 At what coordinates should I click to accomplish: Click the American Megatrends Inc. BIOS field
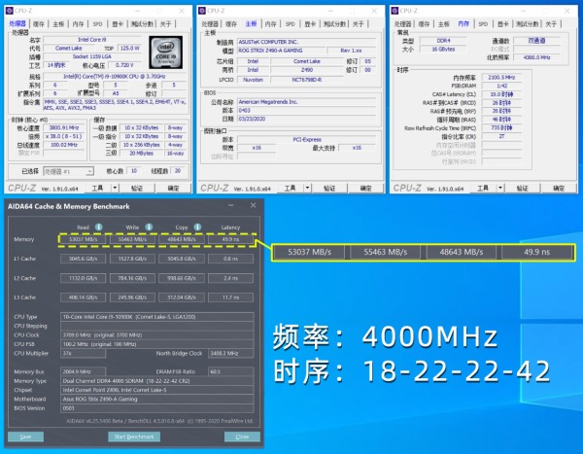(x=307, y=102)
